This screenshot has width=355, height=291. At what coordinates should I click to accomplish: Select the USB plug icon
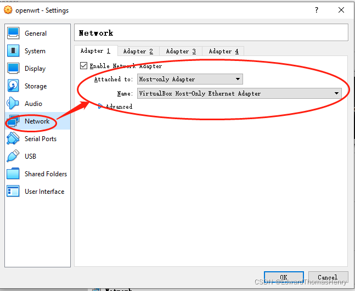(x=13, y=156)
